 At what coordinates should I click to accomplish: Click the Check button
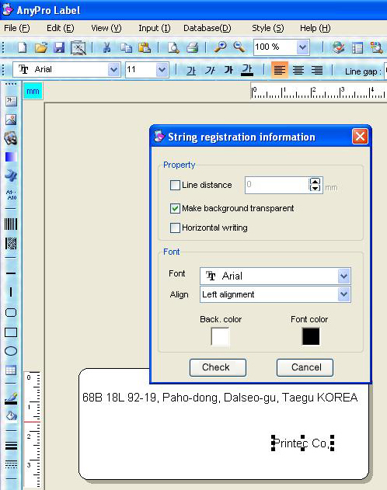tap(218, 367)
